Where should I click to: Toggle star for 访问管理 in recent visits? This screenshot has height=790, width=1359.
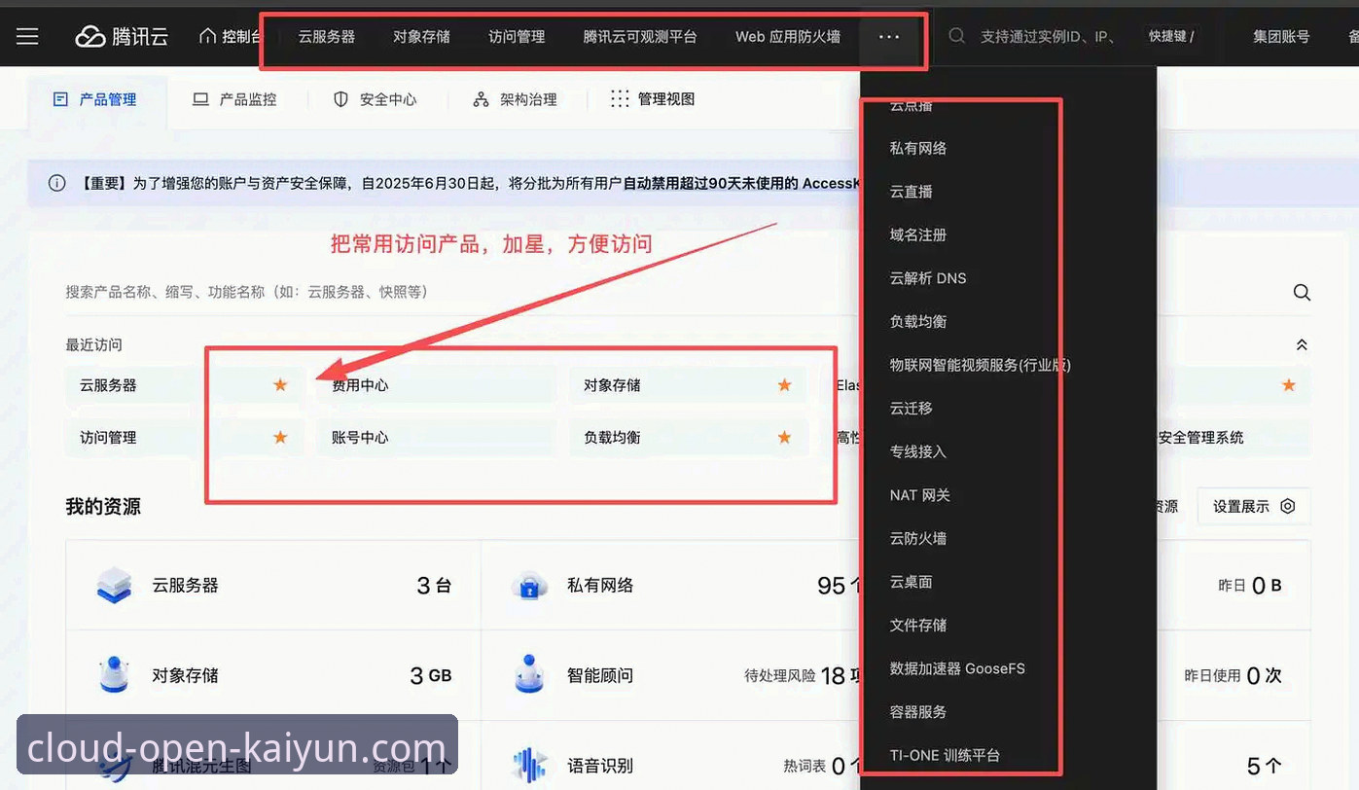pos(280,438)
